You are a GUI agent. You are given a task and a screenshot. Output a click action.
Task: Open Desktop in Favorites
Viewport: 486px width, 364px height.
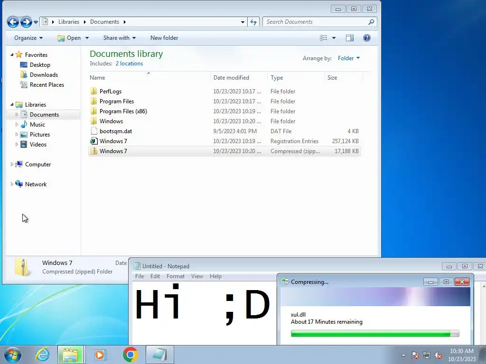(x=40, y=64)
